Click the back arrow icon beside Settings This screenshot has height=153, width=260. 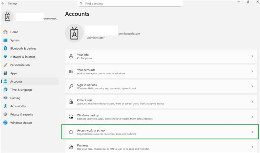(x=3, y=3)
